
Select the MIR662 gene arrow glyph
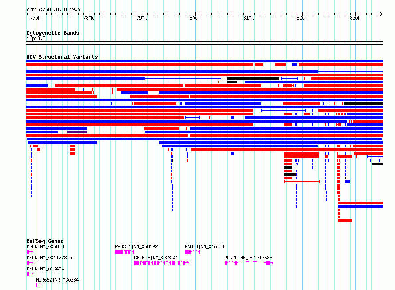[x=39, y=285]
